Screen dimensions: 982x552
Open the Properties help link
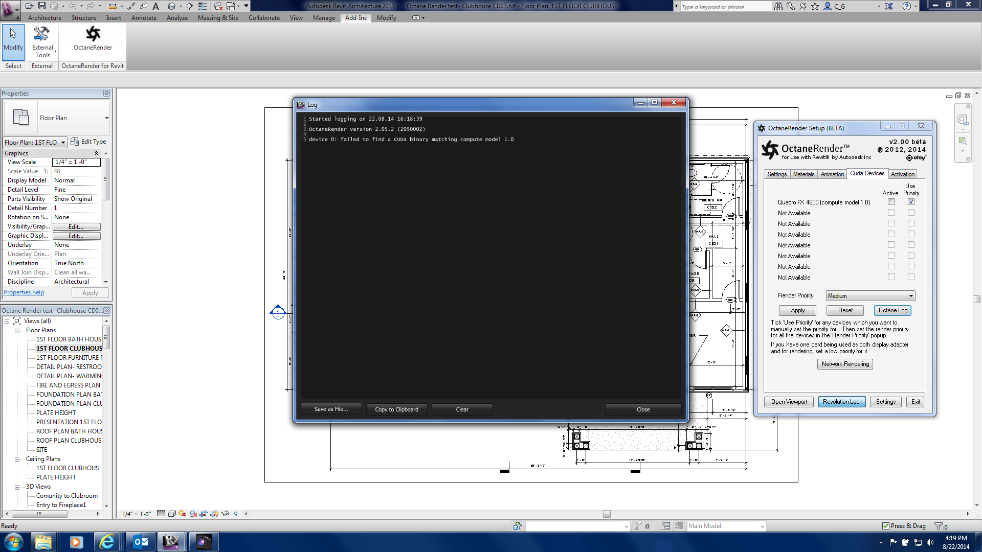pyautogui.click(x=24, y=292)
